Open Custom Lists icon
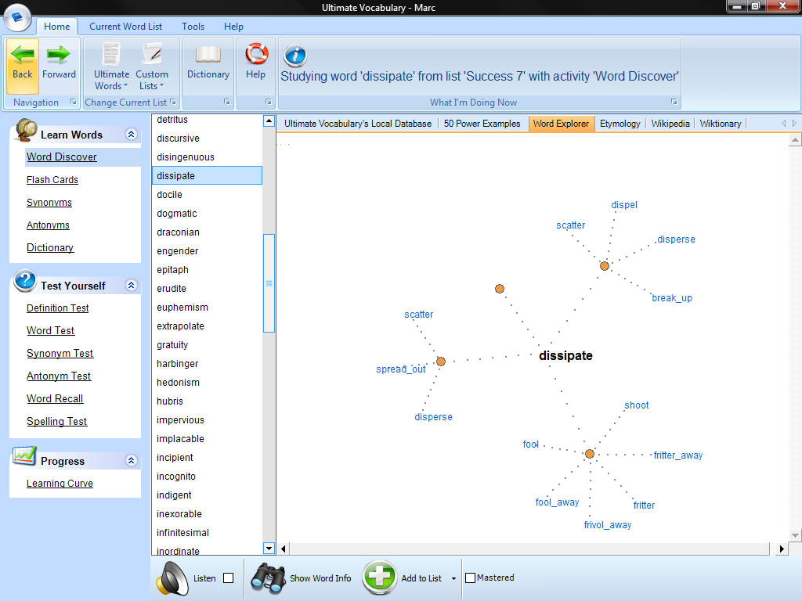This screenshot has height=601, width=802. [x=152, y=54]
